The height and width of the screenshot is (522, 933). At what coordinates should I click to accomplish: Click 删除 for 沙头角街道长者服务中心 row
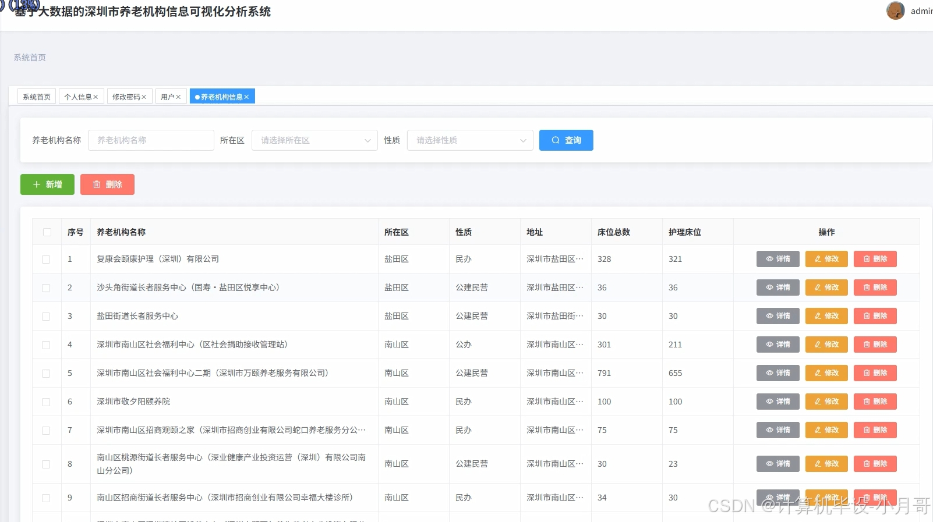[x=875, y=287]
